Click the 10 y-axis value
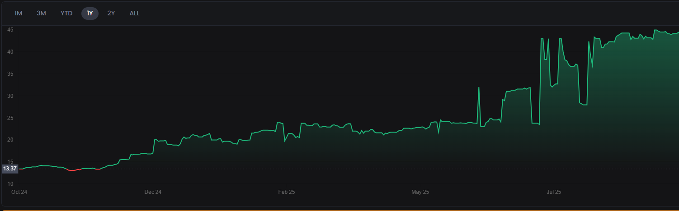679x211 pixels. point(10,184)
